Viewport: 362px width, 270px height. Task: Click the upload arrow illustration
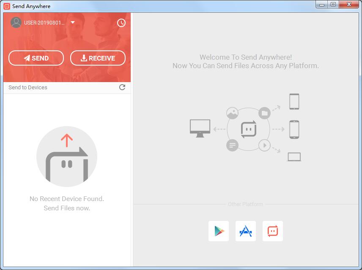point(66,156)
